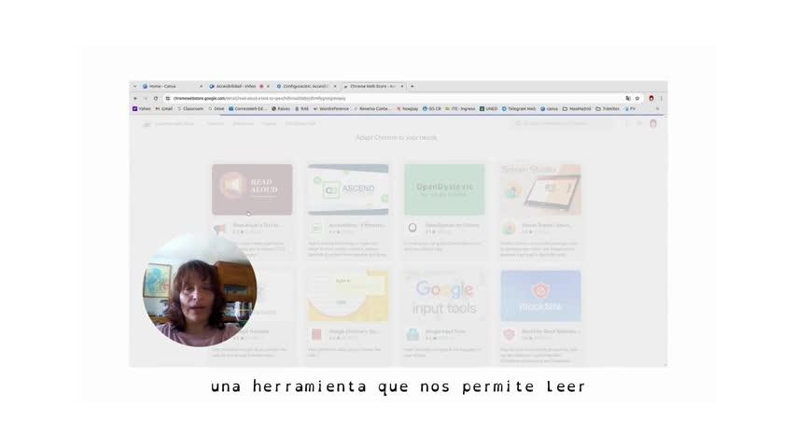Open the Reverso Conte... bookmark
797x448 pixels.
(372, 109)
